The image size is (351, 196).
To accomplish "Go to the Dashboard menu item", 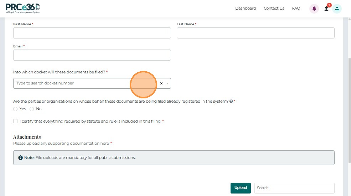I will 246,8.
